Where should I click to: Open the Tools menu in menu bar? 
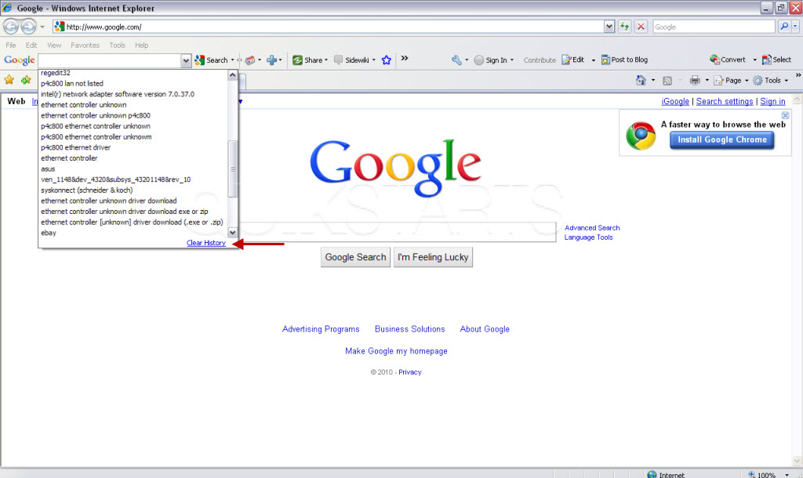tap(118, 45)
